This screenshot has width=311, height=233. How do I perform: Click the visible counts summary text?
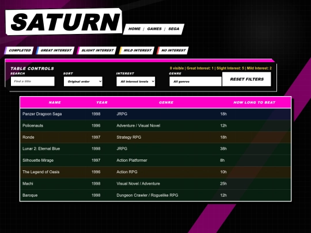click(221, 68)
